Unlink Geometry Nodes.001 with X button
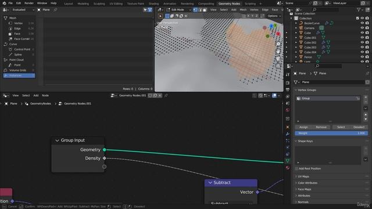 [x=160, y=95]
